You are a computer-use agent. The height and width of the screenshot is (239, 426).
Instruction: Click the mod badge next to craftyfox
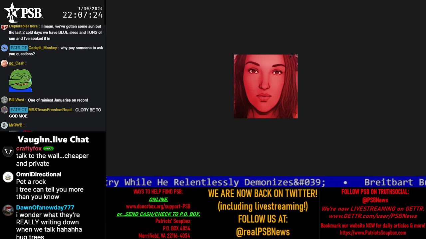point(48,148)
